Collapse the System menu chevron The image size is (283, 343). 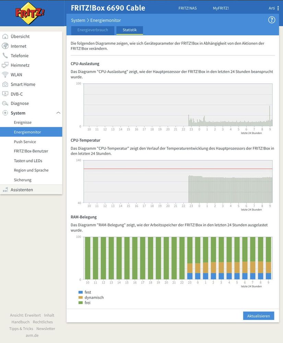(x=58, y=113)
